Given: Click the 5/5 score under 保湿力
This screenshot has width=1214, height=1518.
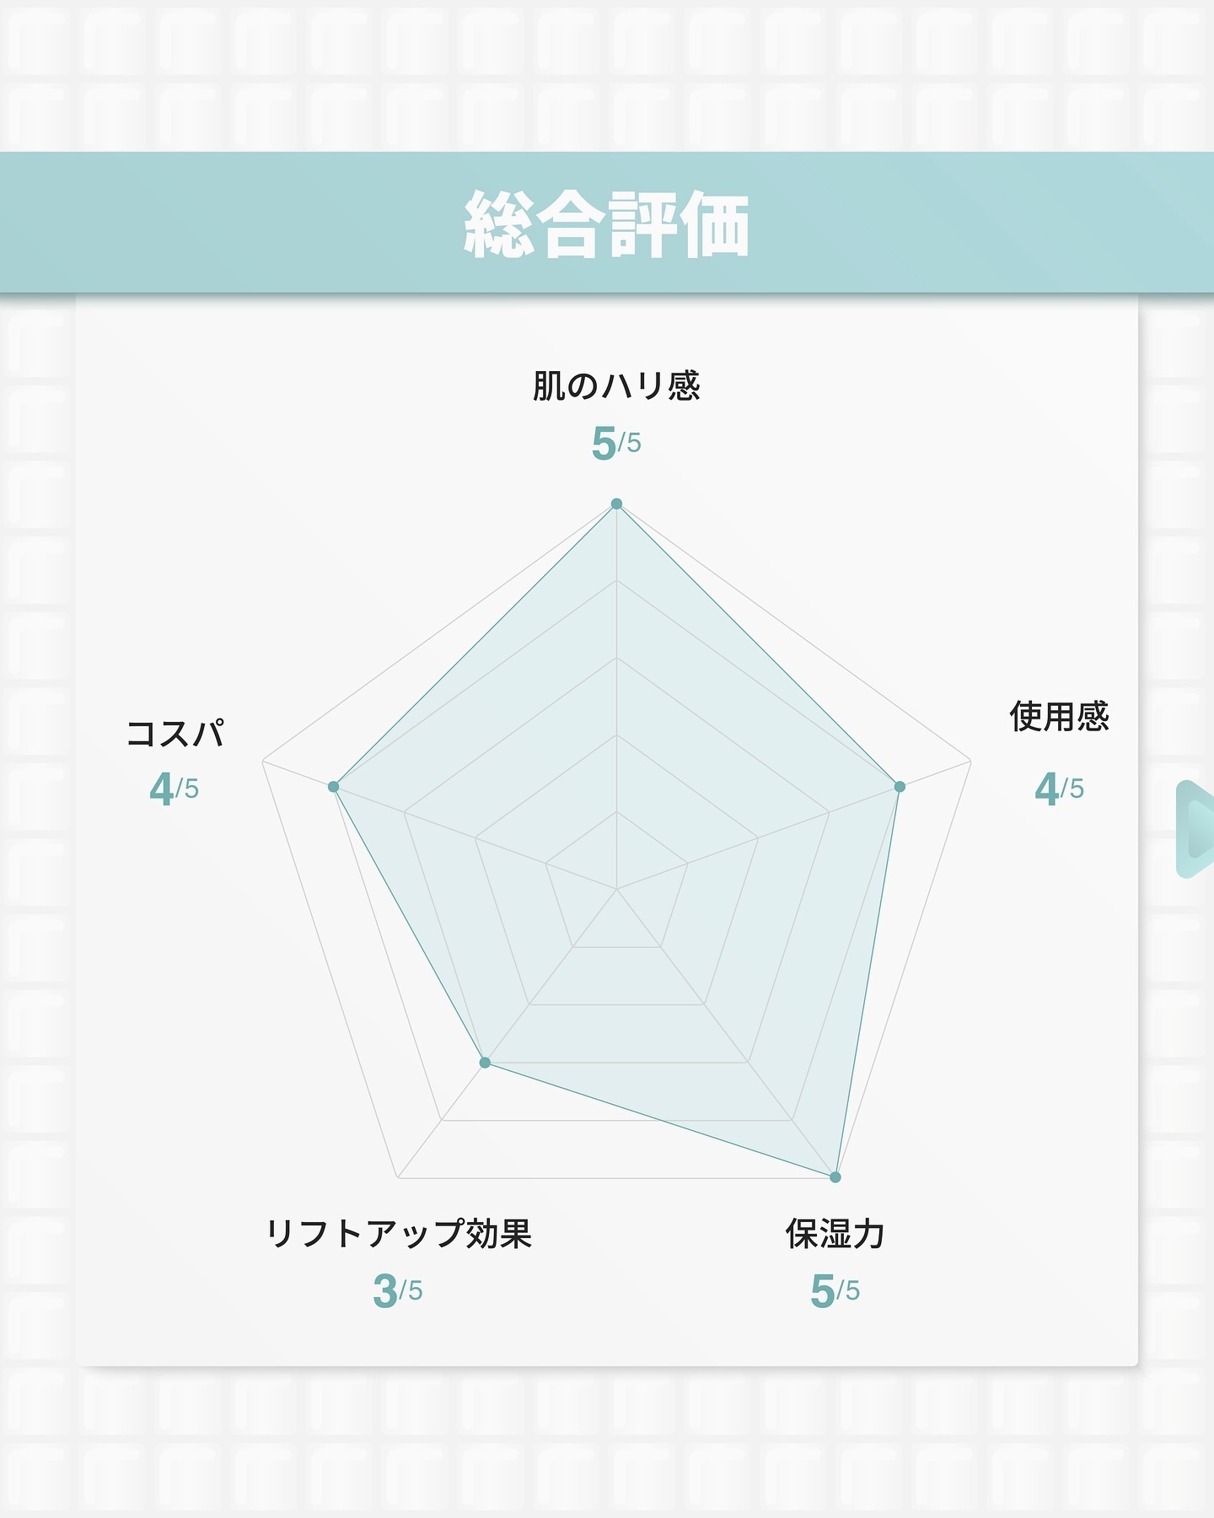Looking at the screenshot, I should [x=835, y=1291].
